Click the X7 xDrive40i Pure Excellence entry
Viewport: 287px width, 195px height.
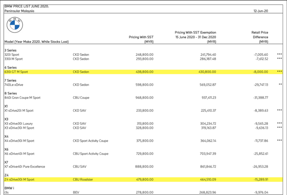(x=25, y=166)
